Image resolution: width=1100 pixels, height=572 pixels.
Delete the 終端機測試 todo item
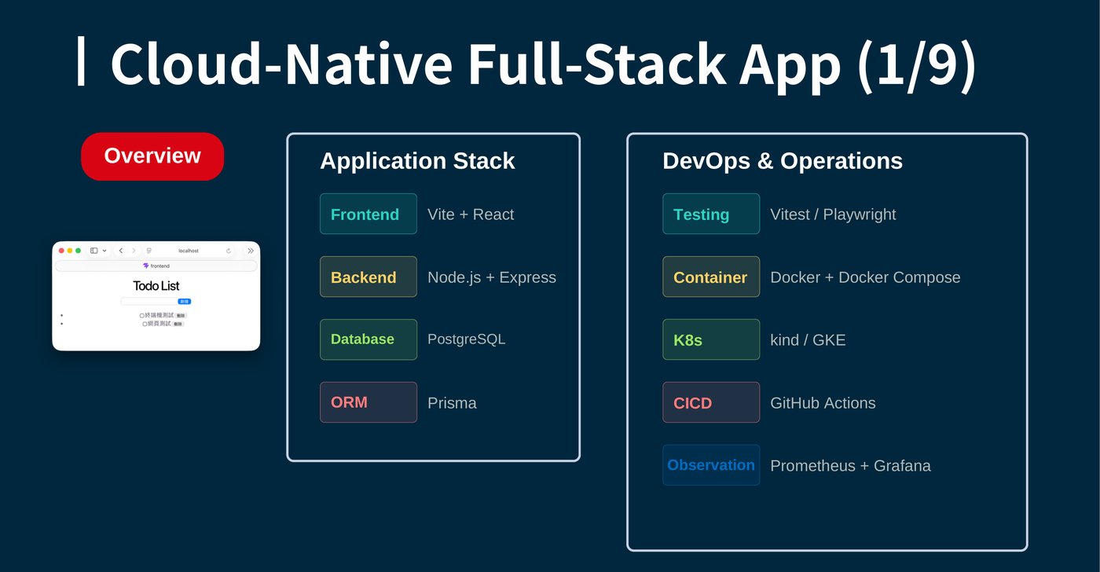tap(181, 316)
